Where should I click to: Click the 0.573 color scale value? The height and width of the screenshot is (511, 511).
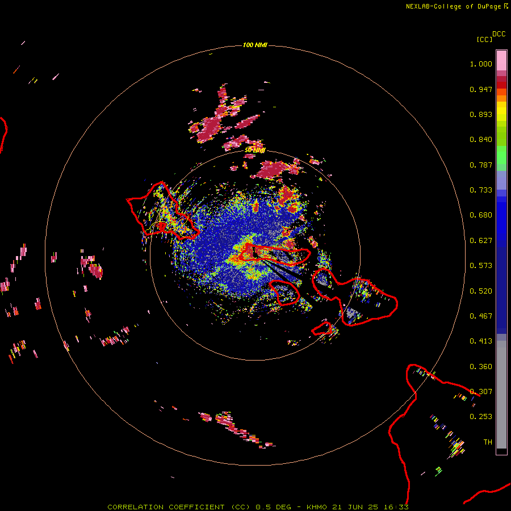click(x=481, y=266)
